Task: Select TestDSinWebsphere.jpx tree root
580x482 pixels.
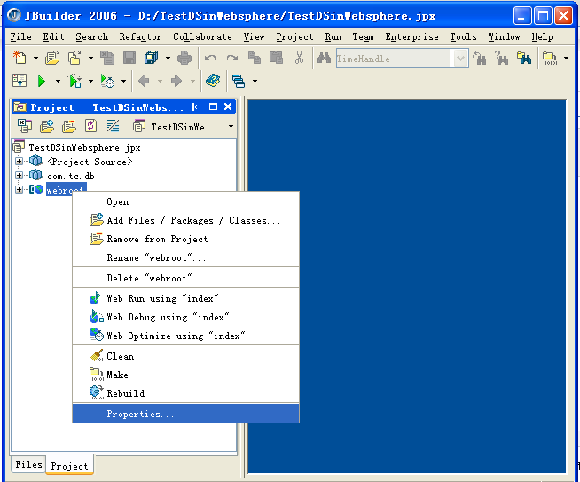Action: [84, 147]
